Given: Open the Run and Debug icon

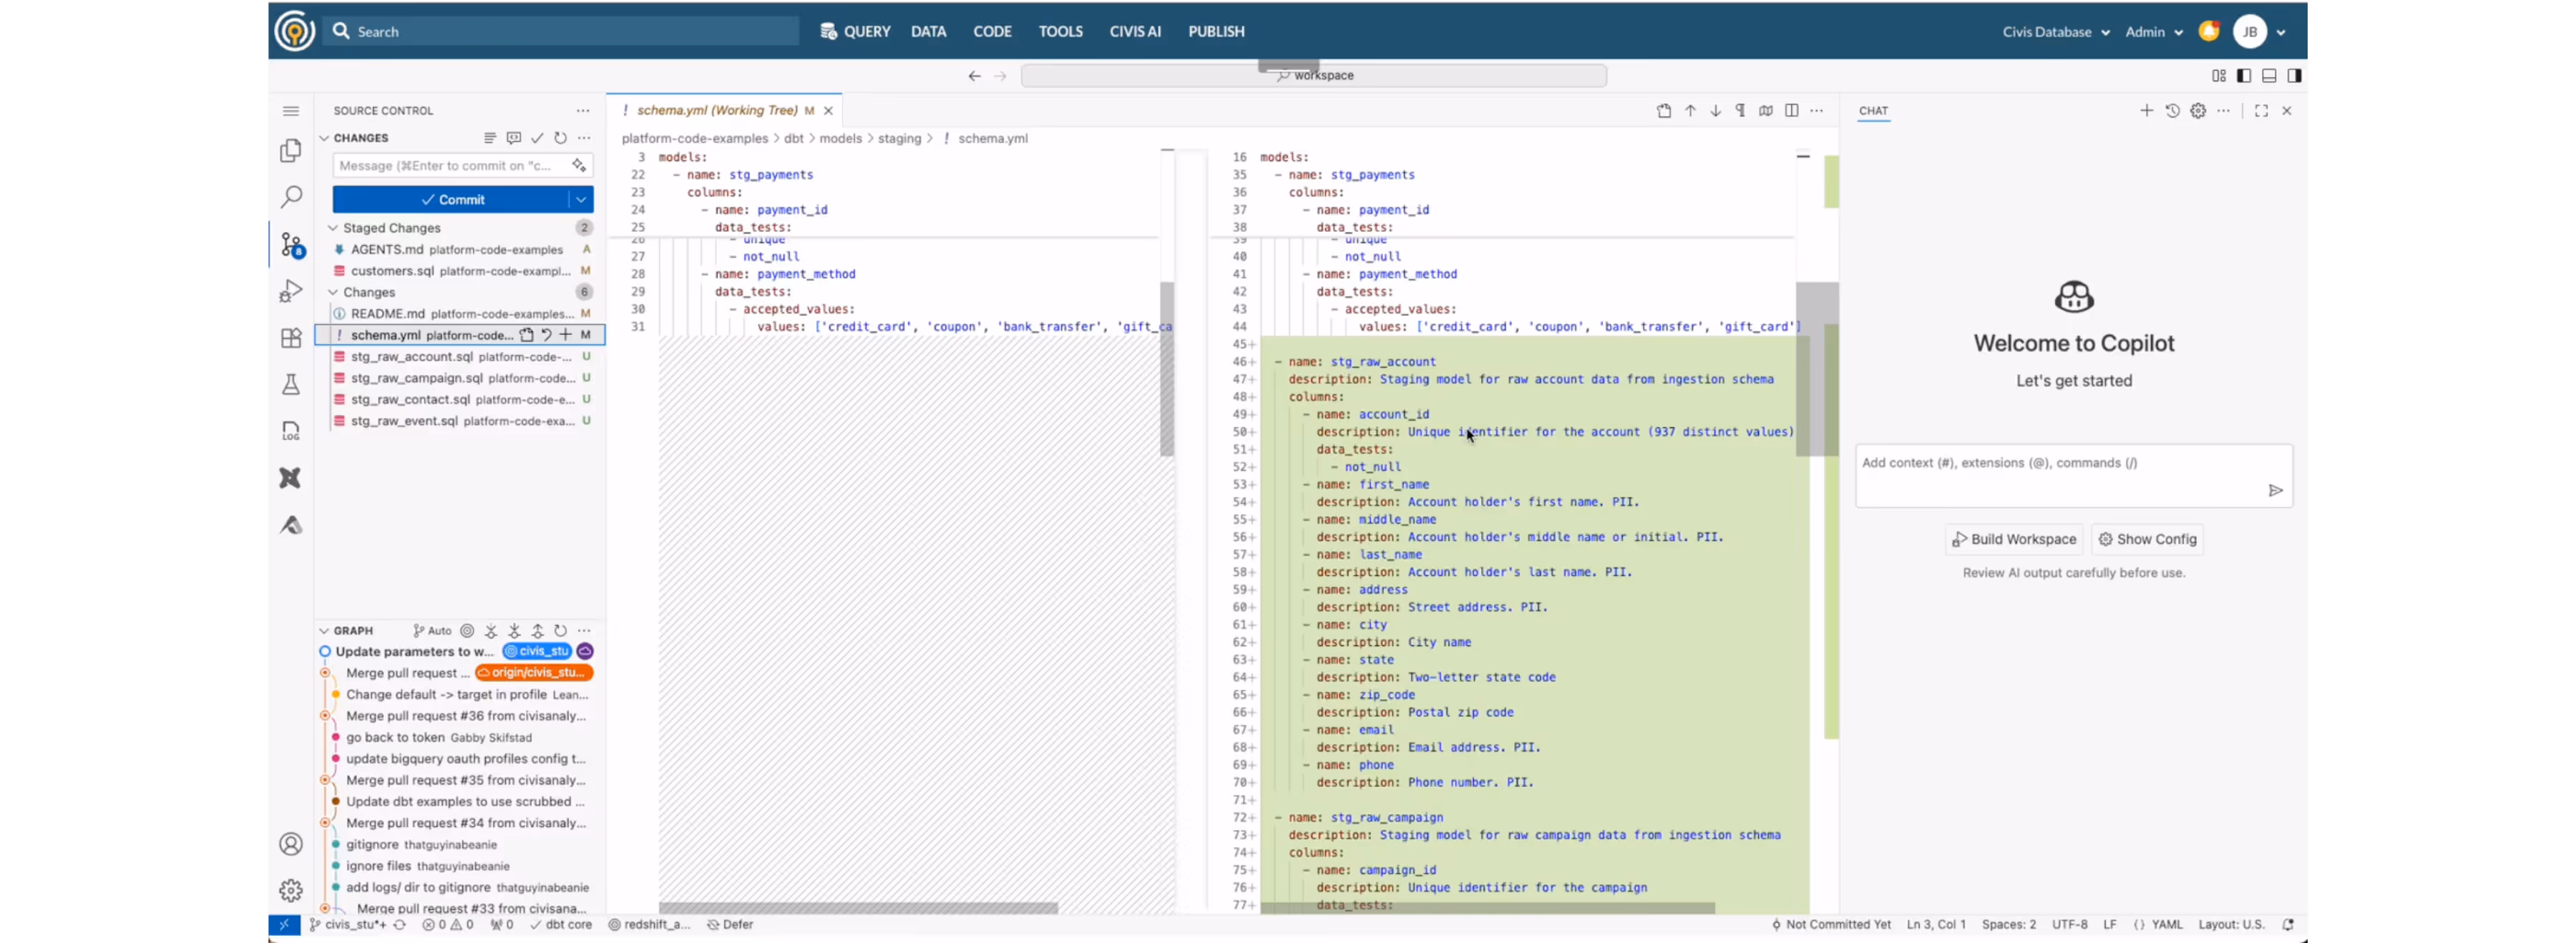Looking at the screenshot, I should 291,291.
